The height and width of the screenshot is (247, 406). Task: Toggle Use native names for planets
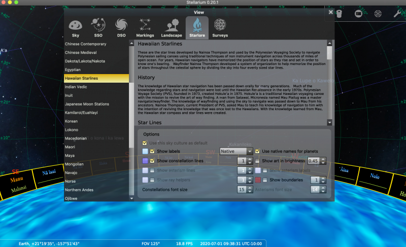click(257, 151)
